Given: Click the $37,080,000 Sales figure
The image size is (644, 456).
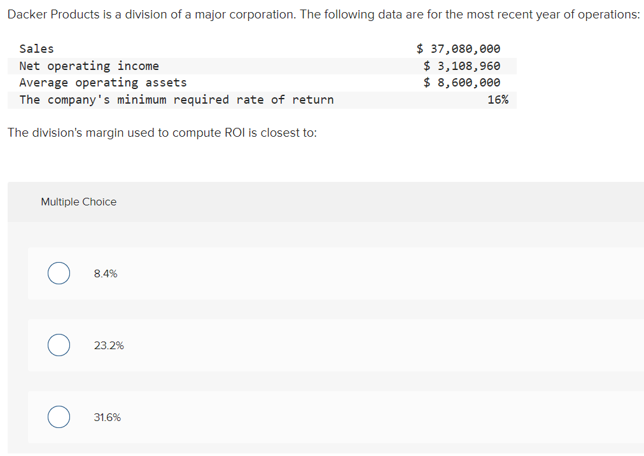Looking at the screenshot, I should click(x=458, y=48).
